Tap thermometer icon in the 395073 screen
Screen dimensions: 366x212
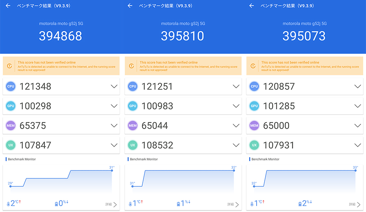252,204
